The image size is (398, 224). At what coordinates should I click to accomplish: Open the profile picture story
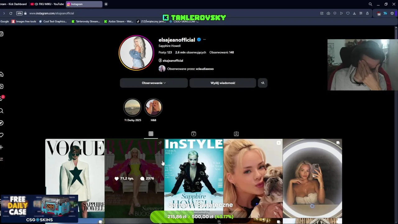click(136, 53)
